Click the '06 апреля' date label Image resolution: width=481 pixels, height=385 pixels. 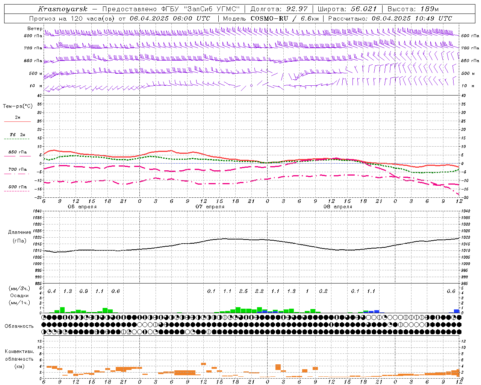[82, 207]
